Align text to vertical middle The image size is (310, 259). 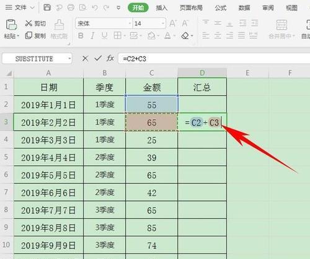(x=218, y=22)
